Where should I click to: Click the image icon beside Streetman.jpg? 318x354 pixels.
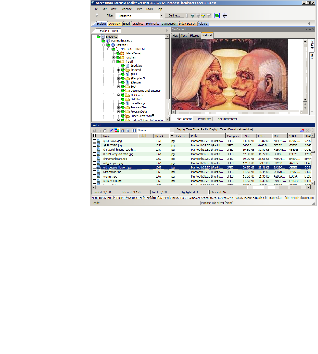click(x=99, y=172)
